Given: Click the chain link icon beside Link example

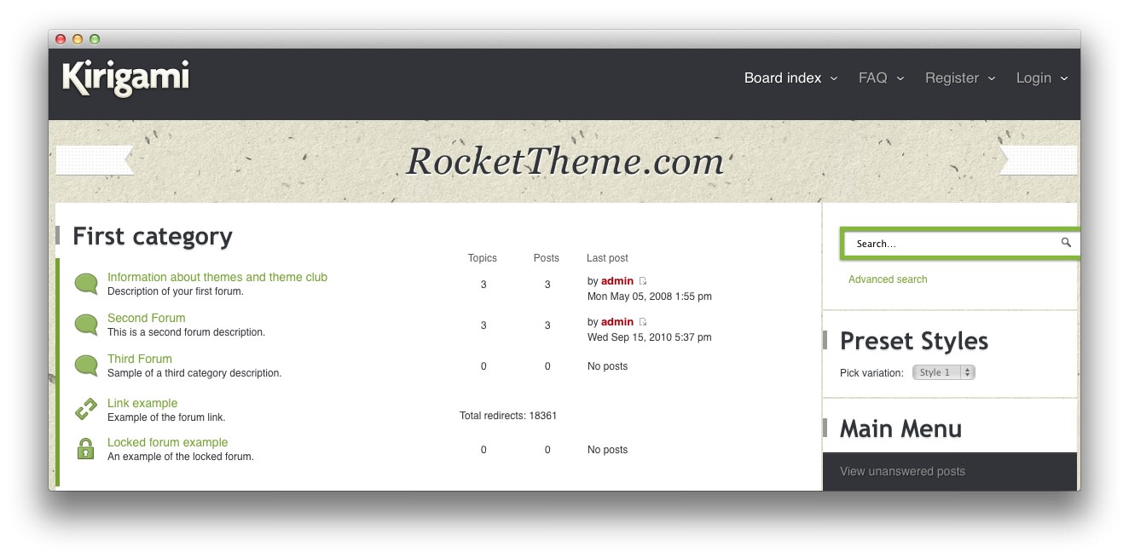Looking at the screenshot, I should 86,410.
